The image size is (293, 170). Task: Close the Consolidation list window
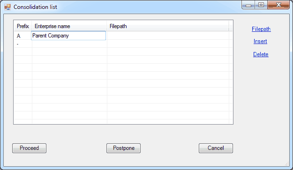coord(278,5)
